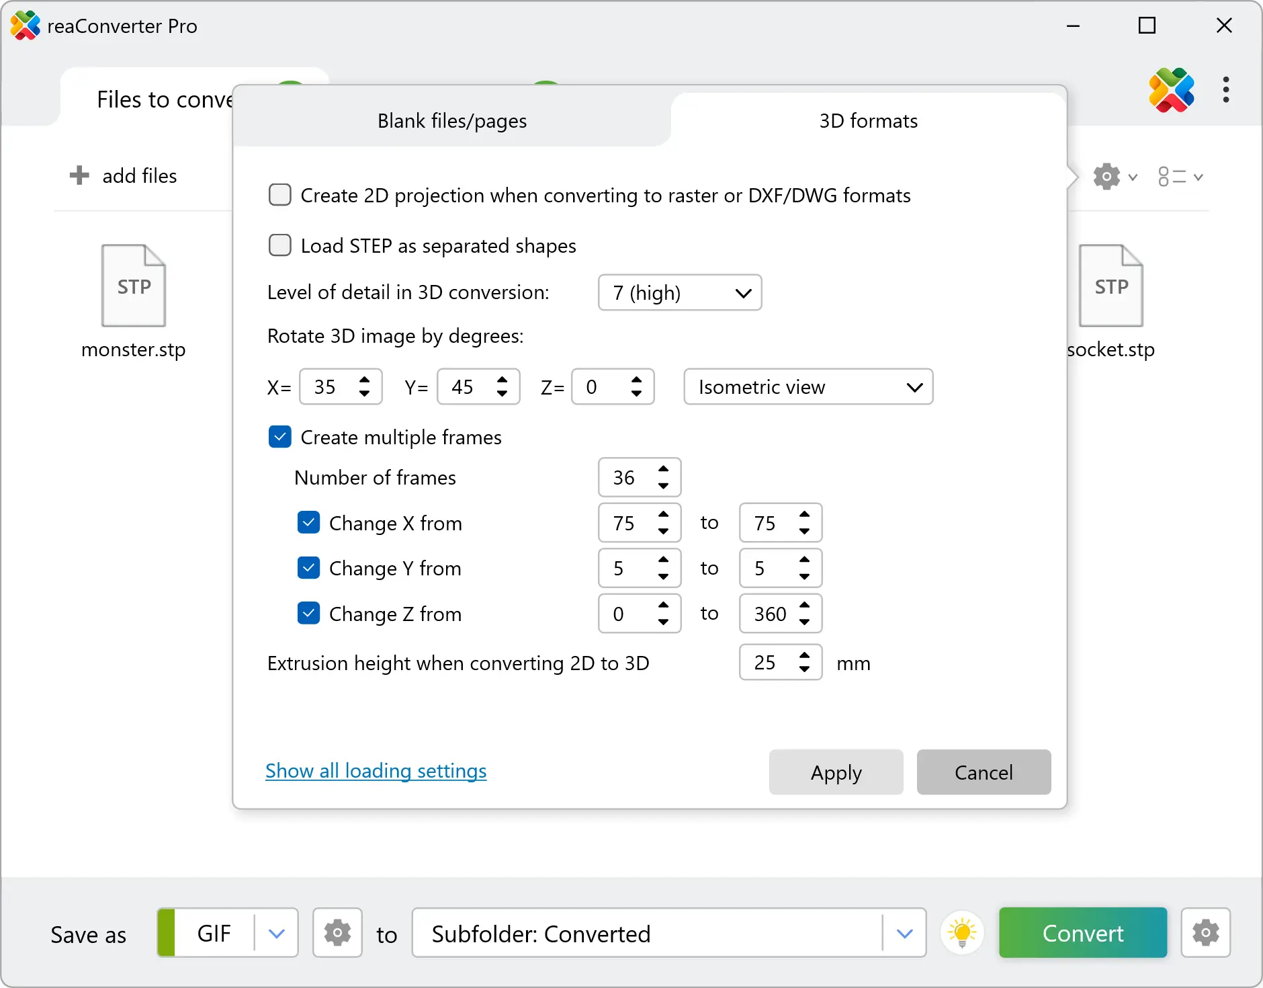Select the socket.stp file icon

click(1111, 286)
